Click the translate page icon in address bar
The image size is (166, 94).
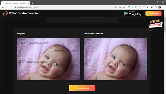(x=116, y=7)
